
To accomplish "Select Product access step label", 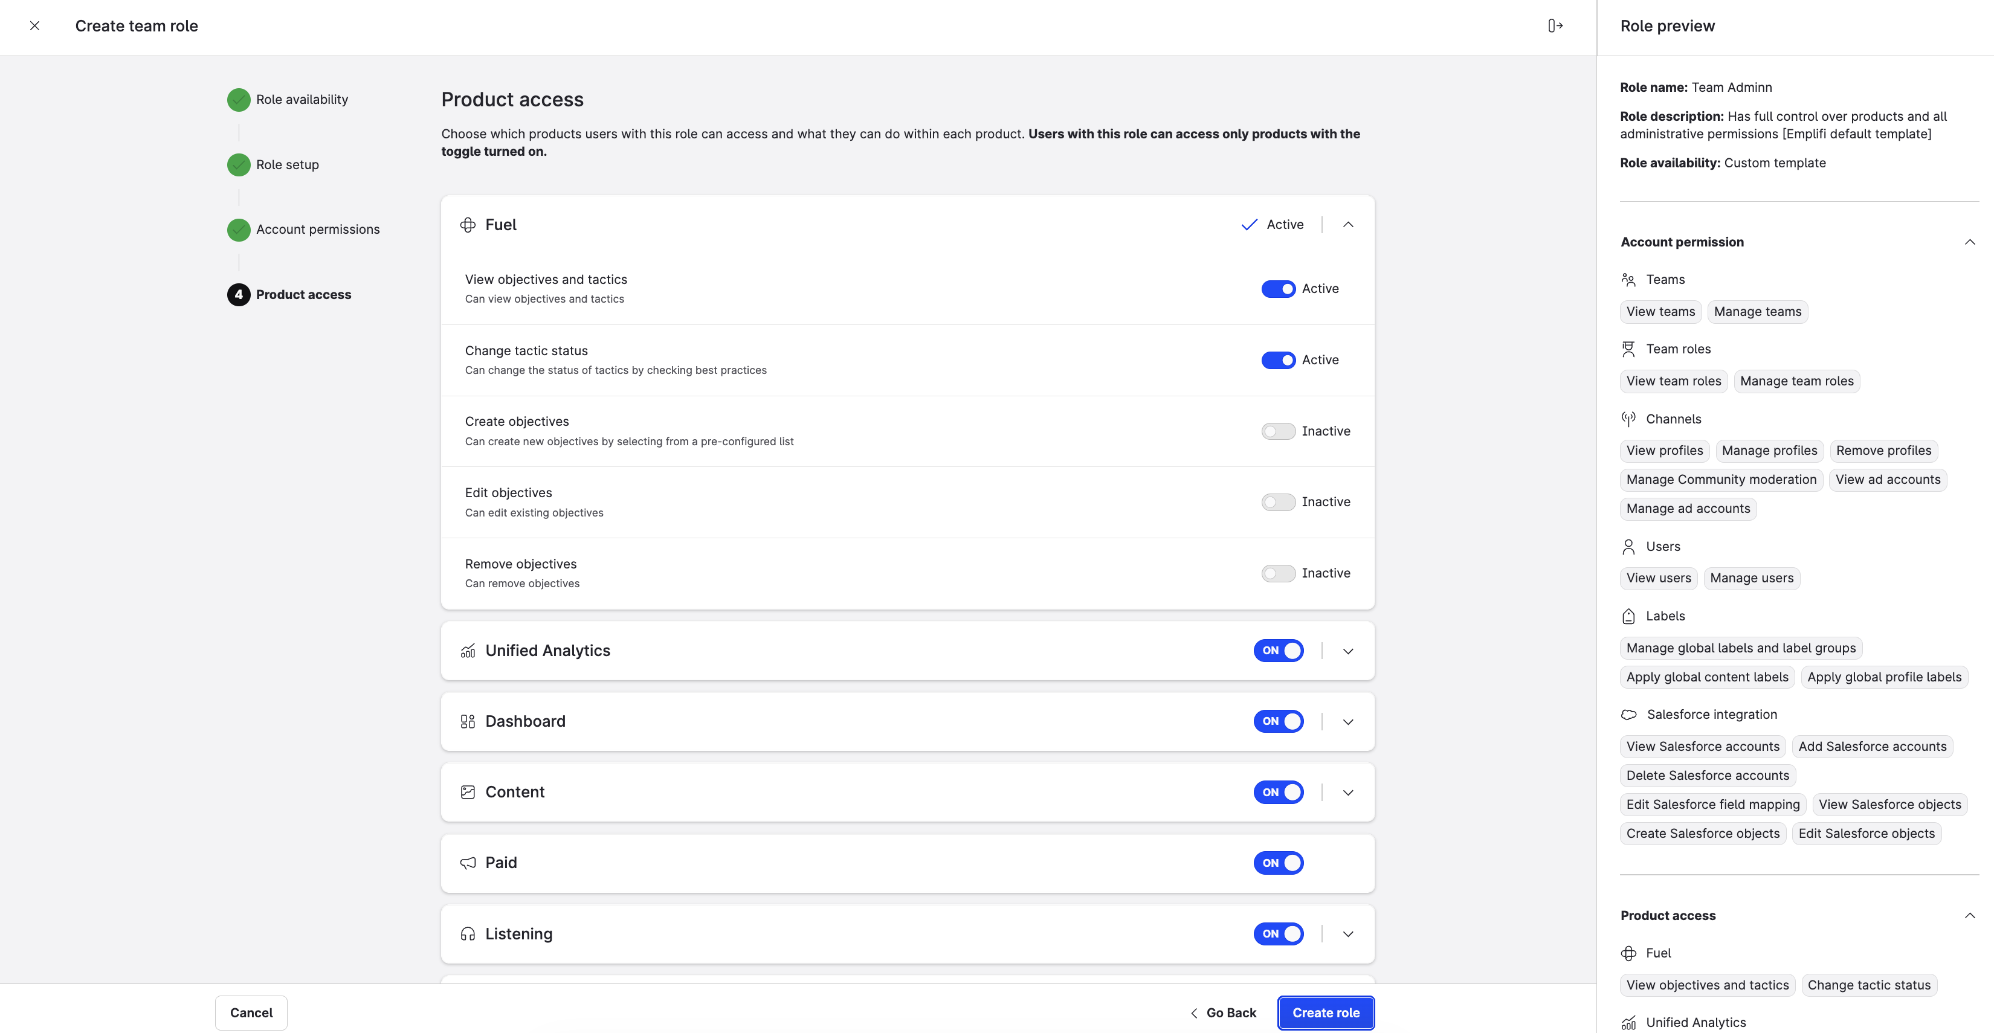I will (303, 294).
